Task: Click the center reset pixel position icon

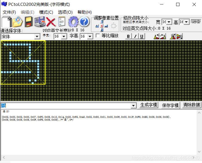Action: coord(102,26)
